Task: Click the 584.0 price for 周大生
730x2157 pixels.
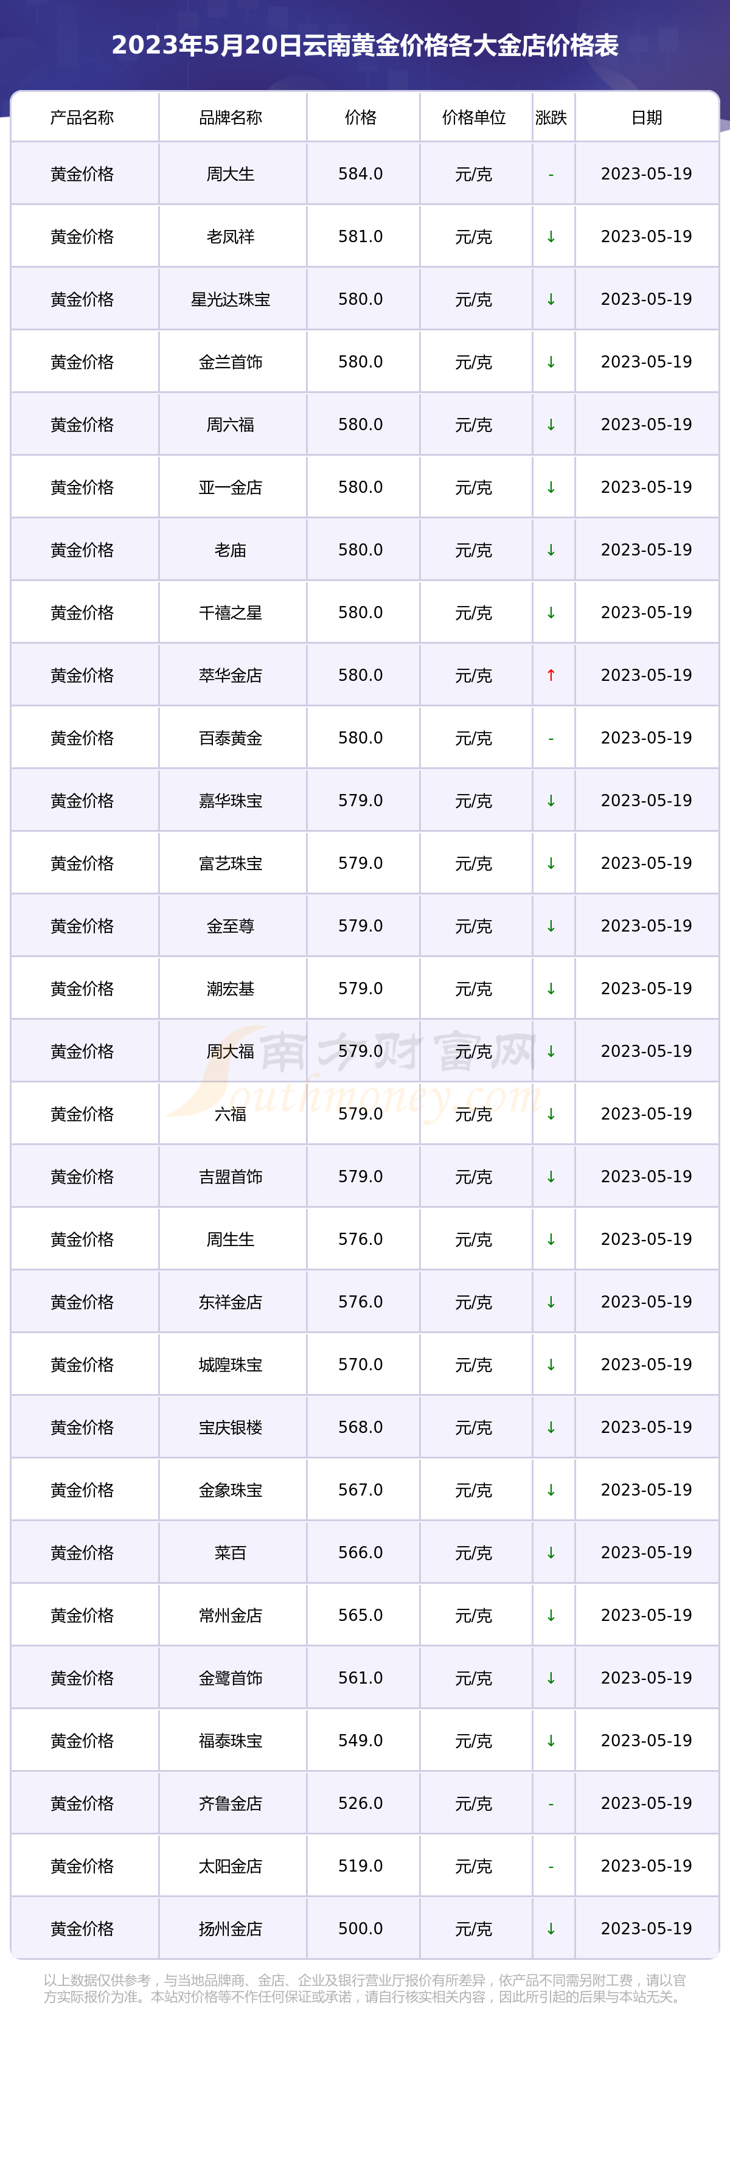Action: pos(361,174)
